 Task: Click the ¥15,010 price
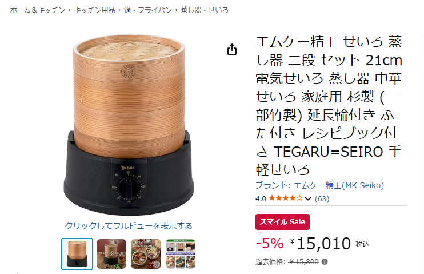tap(321, 244)
